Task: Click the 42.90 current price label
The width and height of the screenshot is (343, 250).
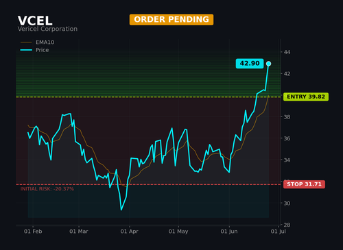Action: (250, 64)
